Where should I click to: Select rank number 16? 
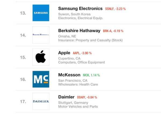(23, 79)
